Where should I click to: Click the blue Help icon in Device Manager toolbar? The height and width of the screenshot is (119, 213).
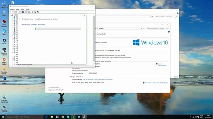[x=23, y=12]
